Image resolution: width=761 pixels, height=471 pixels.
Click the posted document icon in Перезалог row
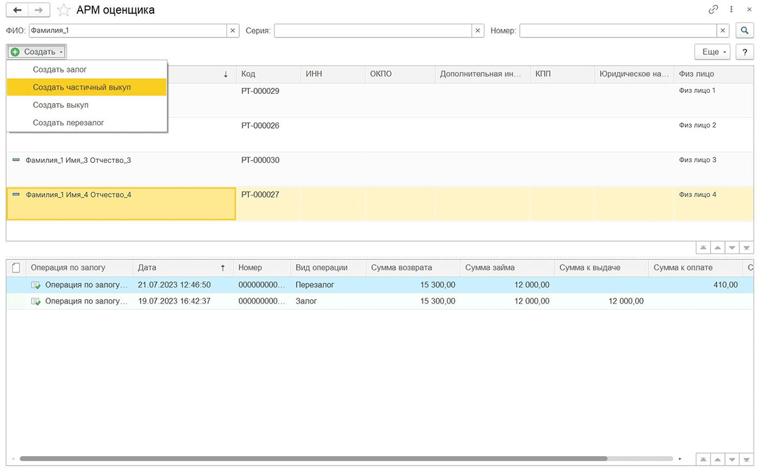click(36, 285)
